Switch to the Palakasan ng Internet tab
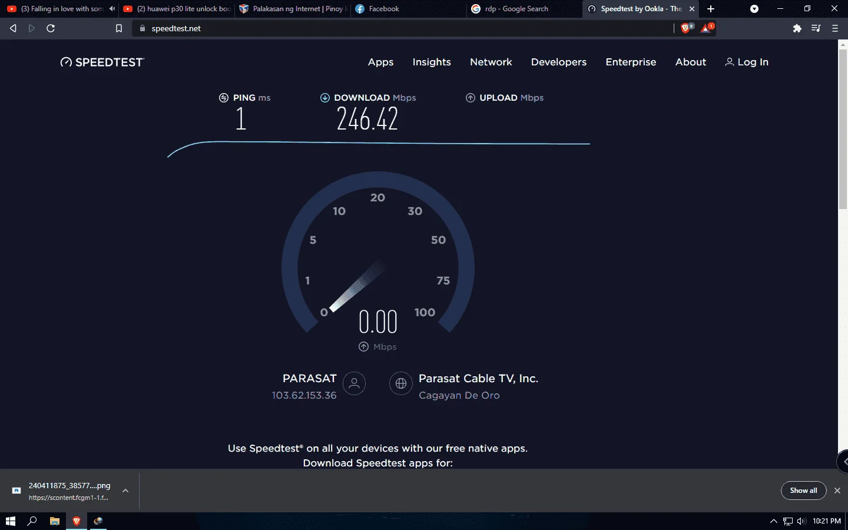The width and height of the screenshot is (848, 530). 293,9
